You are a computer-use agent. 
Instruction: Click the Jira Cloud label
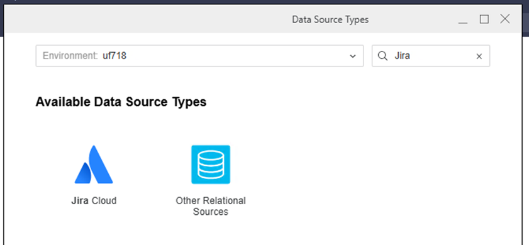pos(94,201)
